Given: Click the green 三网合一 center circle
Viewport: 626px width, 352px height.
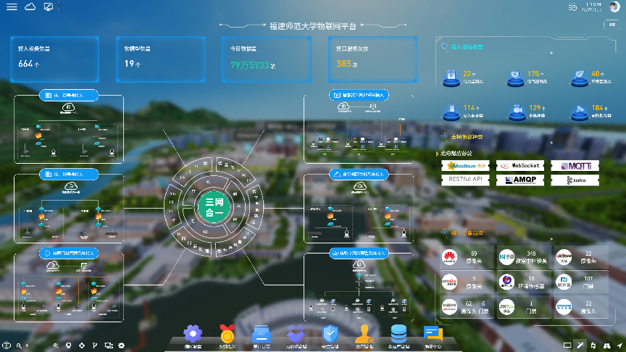Looking at the screenshot, I should (x=214, y=207).
